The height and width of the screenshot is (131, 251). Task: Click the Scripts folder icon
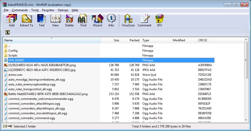coord(6,55)
